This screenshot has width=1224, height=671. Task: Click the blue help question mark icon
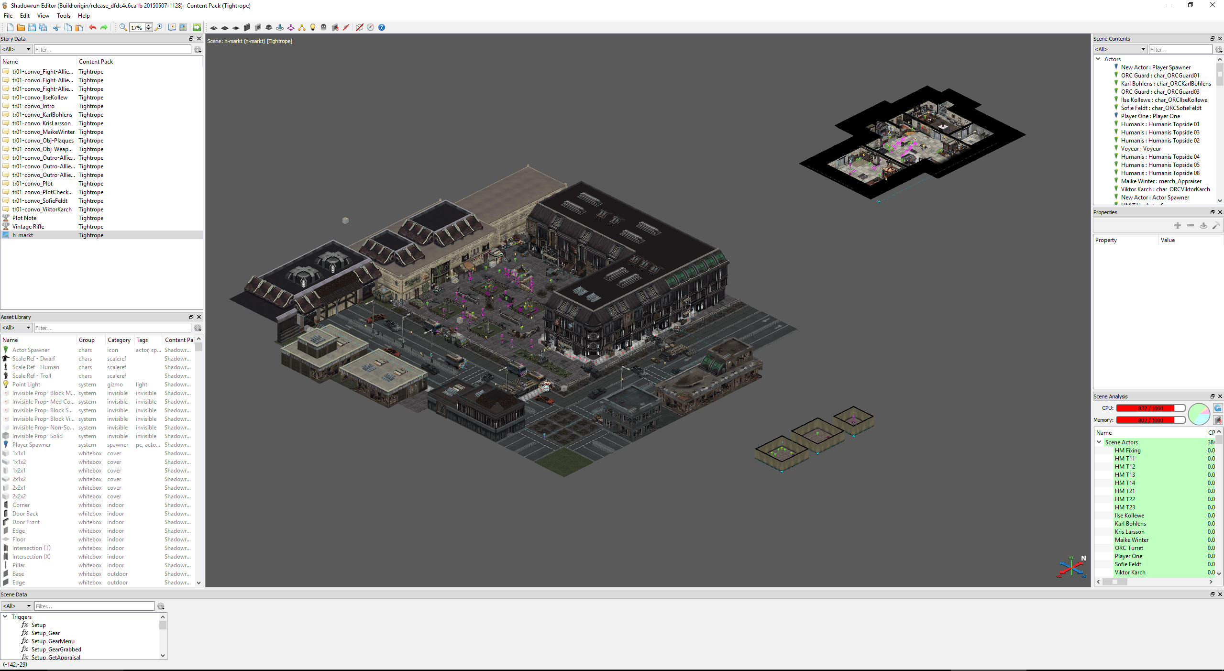click(x=382, y=27)
